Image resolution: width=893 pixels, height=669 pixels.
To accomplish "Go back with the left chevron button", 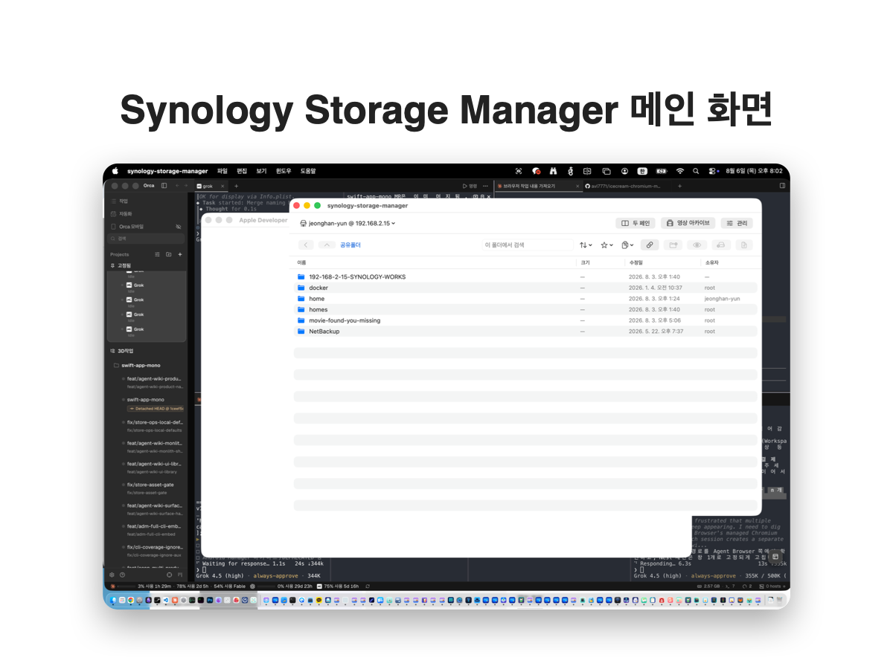I will (x=306, y=245).
